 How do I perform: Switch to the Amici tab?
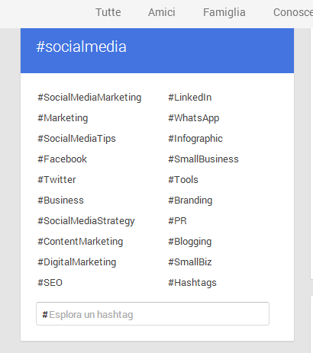(x=162, y=12)
